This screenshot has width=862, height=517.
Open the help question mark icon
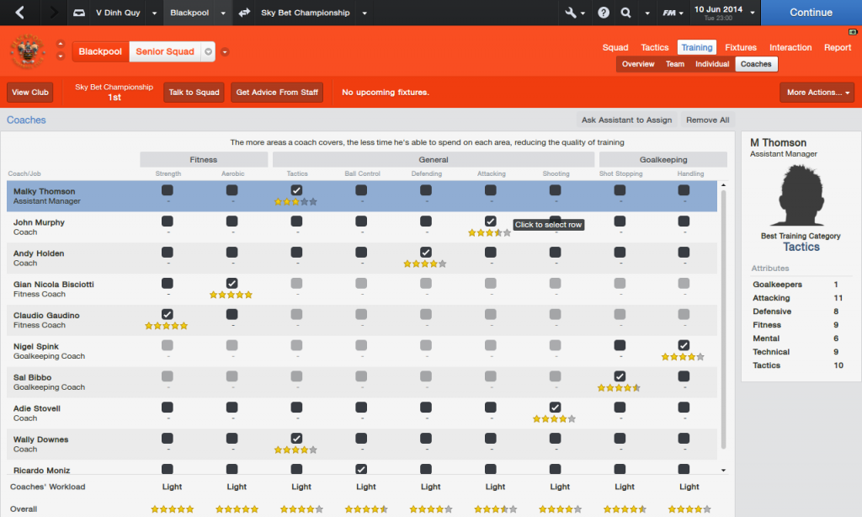point(604,12)
